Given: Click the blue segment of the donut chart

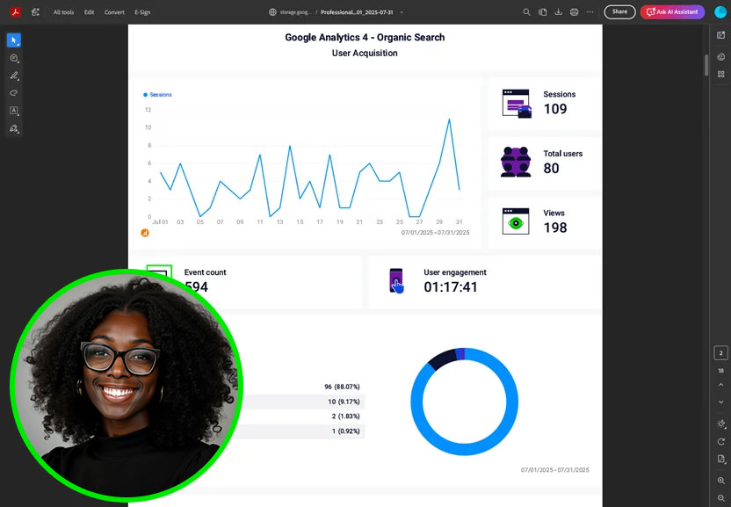Looking at the screenshot, I should [464, 450].
